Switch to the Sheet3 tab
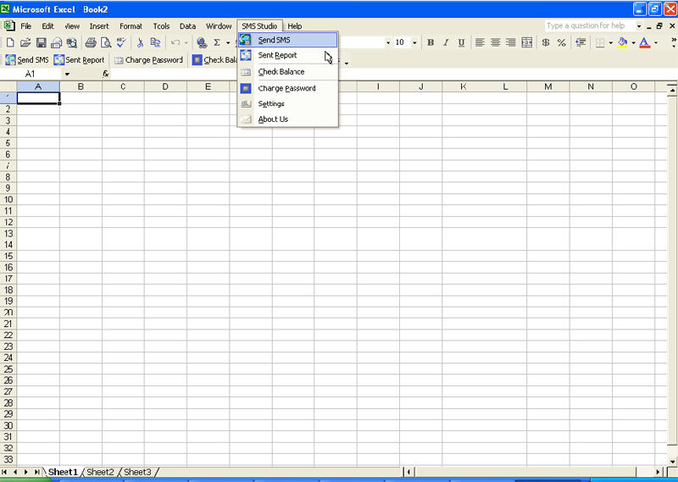 pyautogui.click(x=138, y=472)
